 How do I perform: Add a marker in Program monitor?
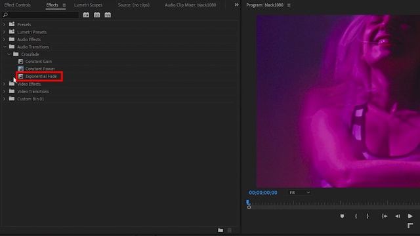click(342, 216)
